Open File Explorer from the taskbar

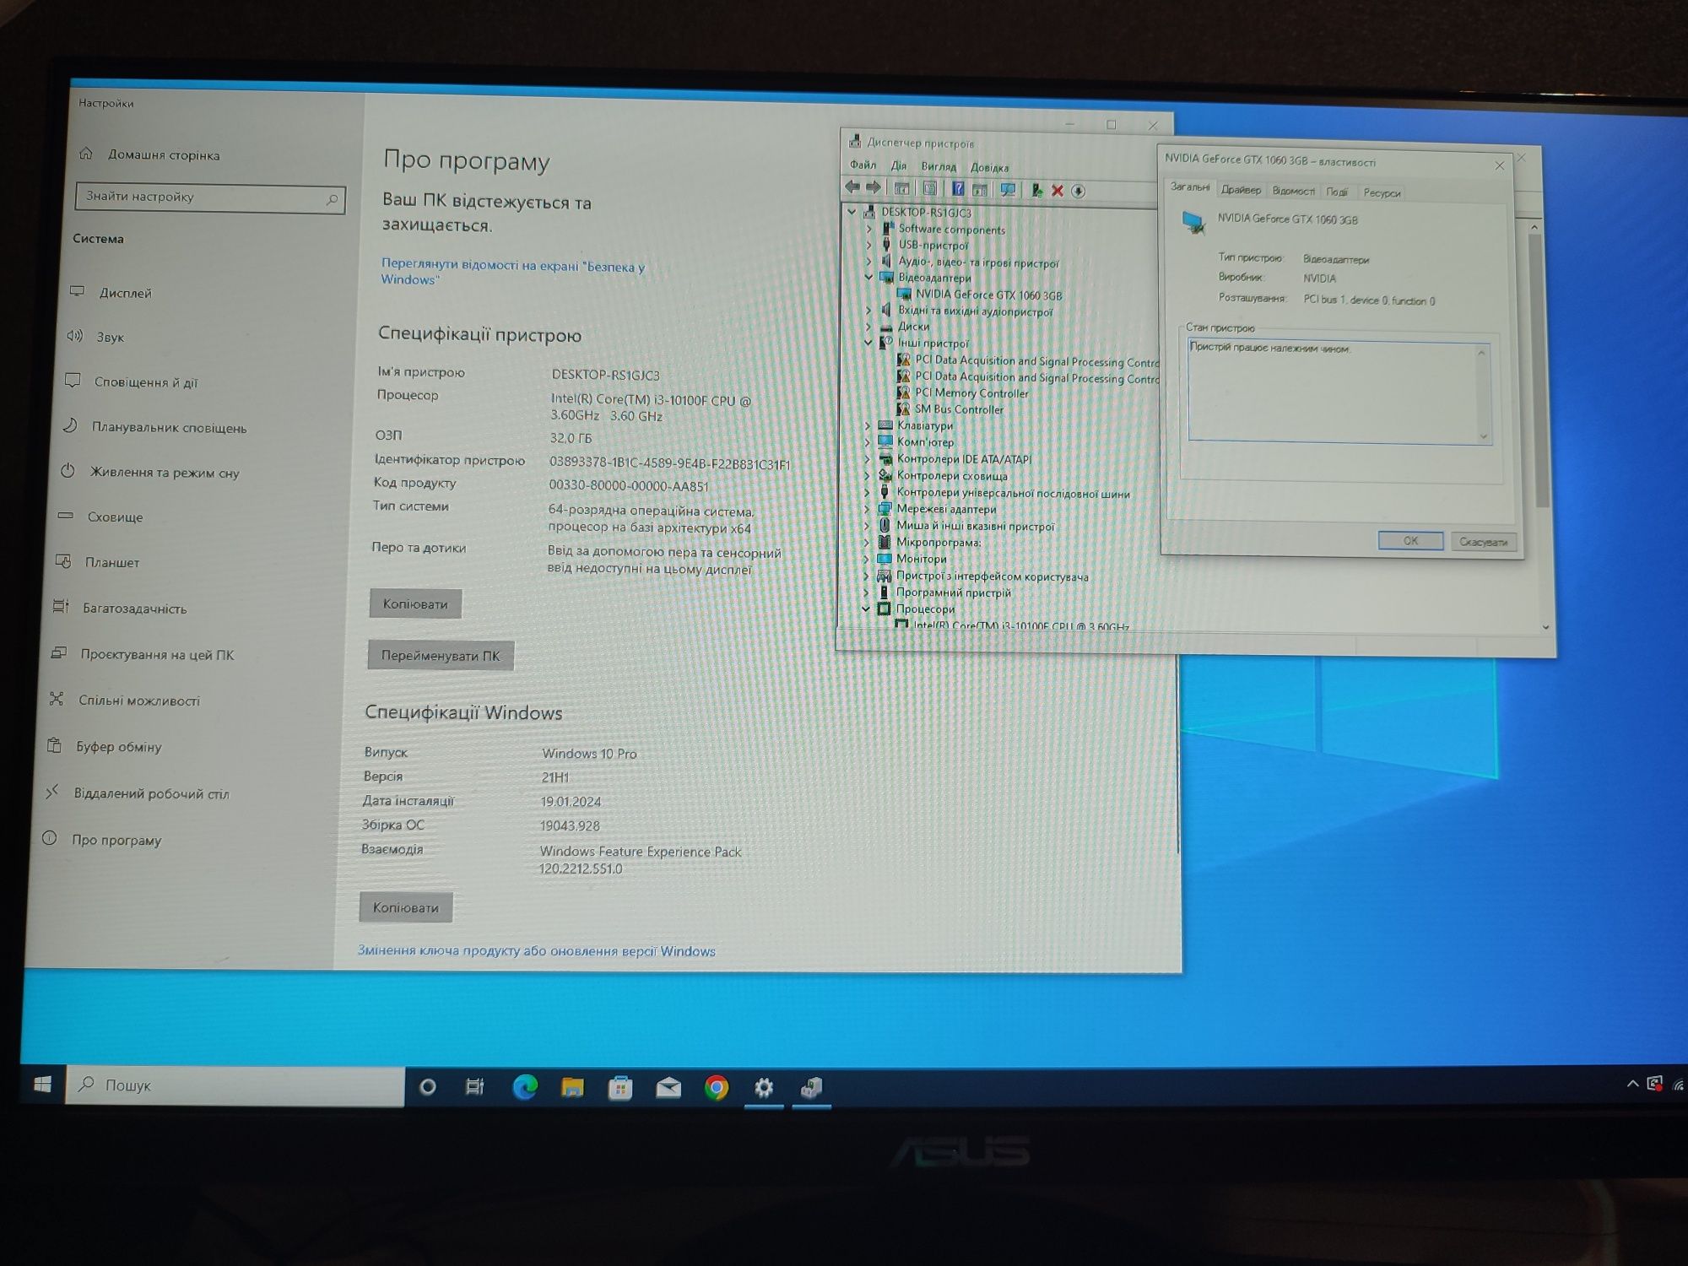click(572, 1087)
